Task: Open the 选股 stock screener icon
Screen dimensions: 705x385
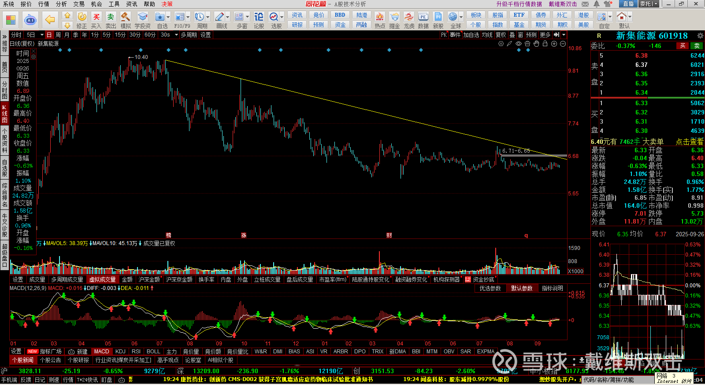Action: [274, 17]
